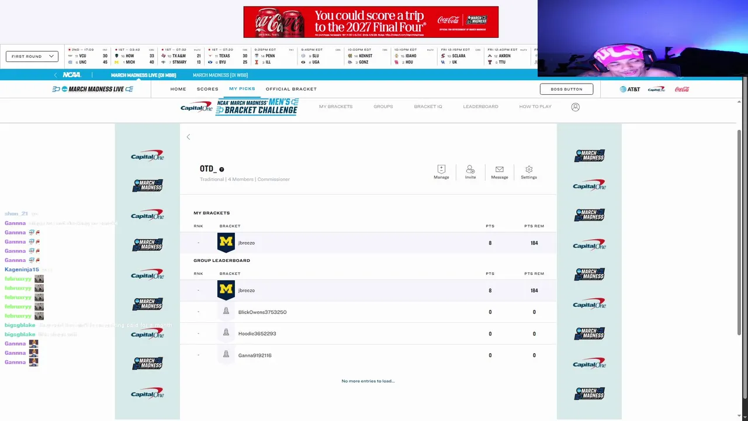Click the Capital One logo in header
Image resolution: width=748 pixels, height=421 pixels.
656,89
